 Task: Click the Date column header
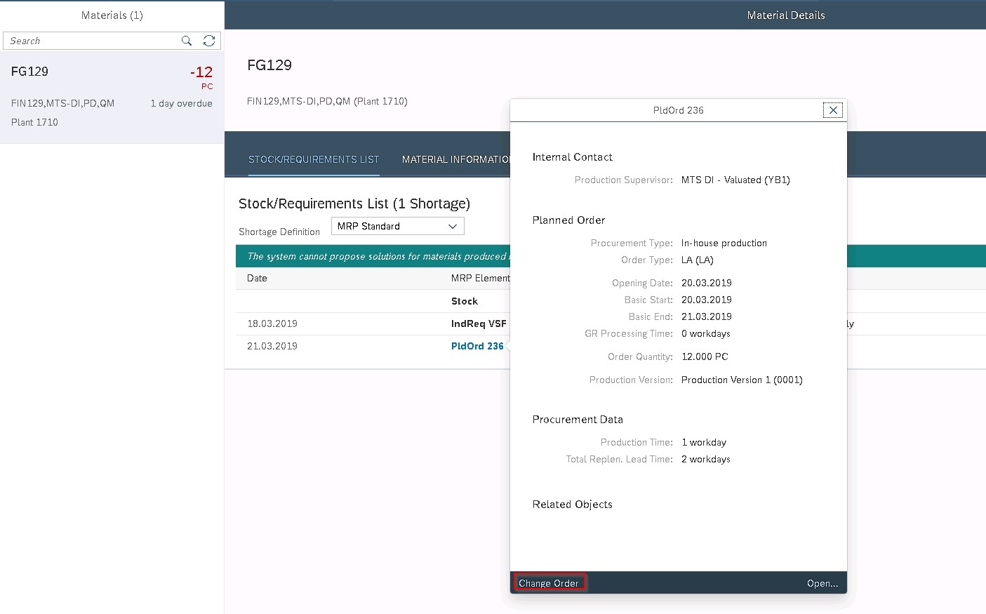click(x=257, y=278)
